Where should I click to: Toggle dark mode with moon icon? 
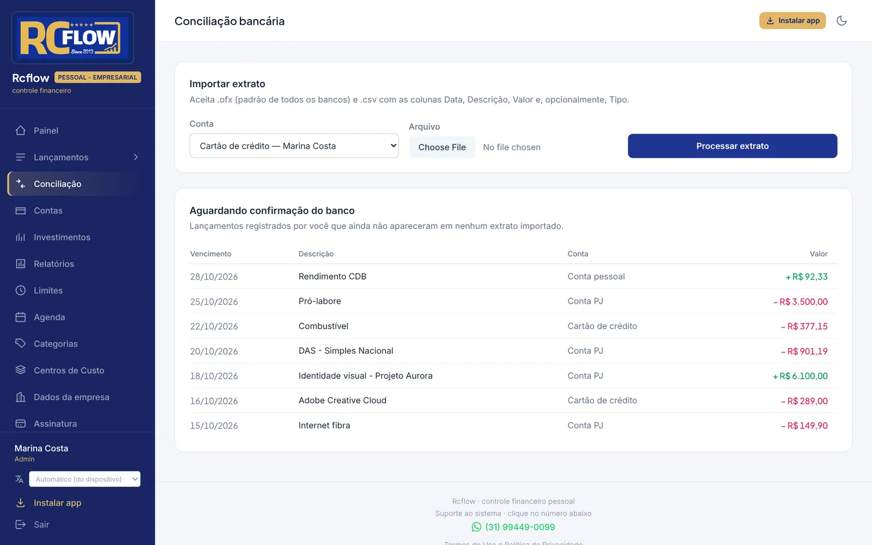pyautogui.click(x=841, y=21)
